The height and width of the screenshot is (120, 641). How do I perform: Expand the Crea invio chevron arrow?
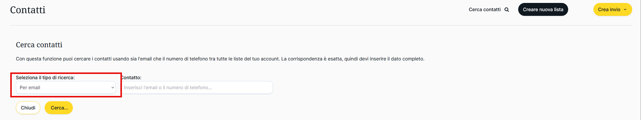click(625, 10)
